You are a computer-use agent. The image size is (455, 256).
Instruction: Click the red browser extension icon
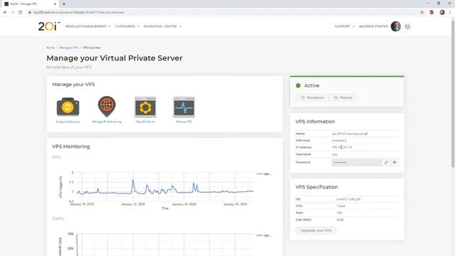coord(432,12)
